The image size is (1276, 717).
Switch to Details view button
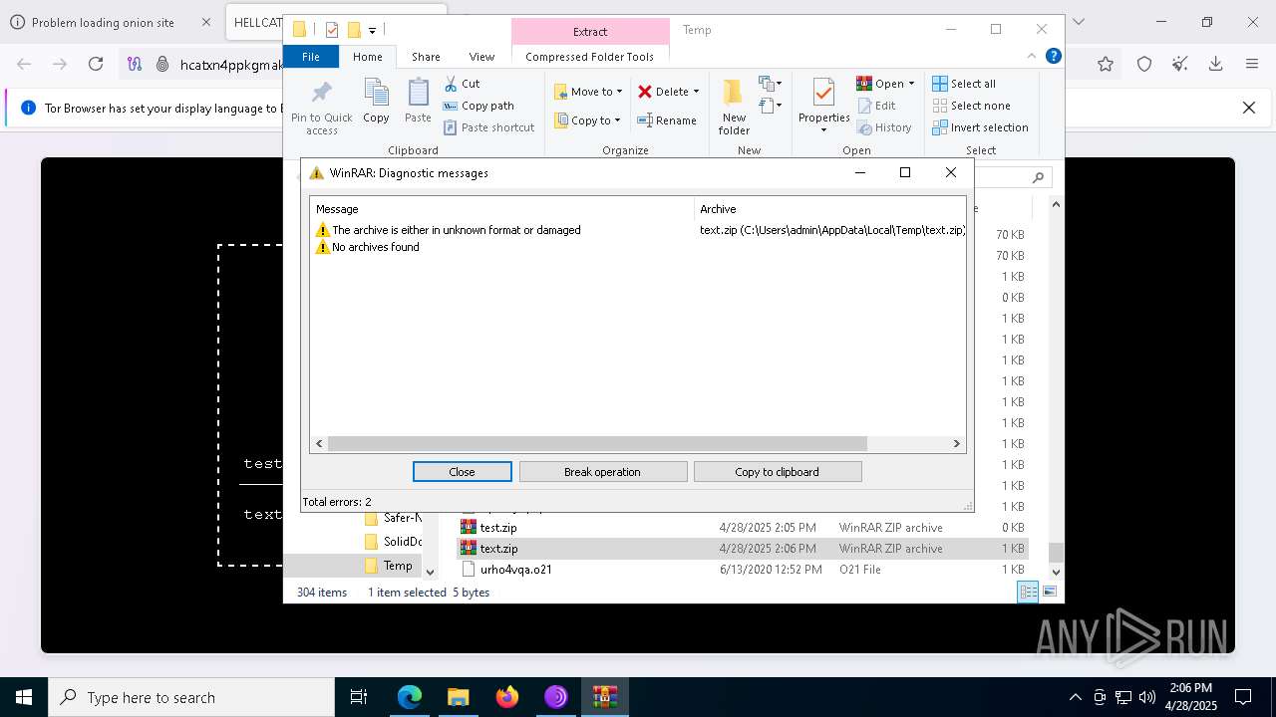pyautogui.click(x=1027, y=592)
